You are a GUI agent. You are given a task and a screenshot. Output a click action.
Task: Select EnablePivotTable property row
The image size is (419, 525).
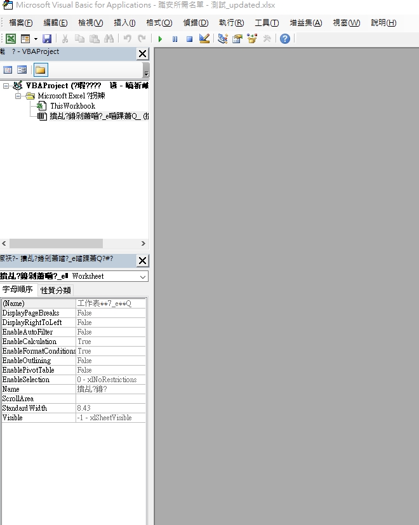point(74,370)
